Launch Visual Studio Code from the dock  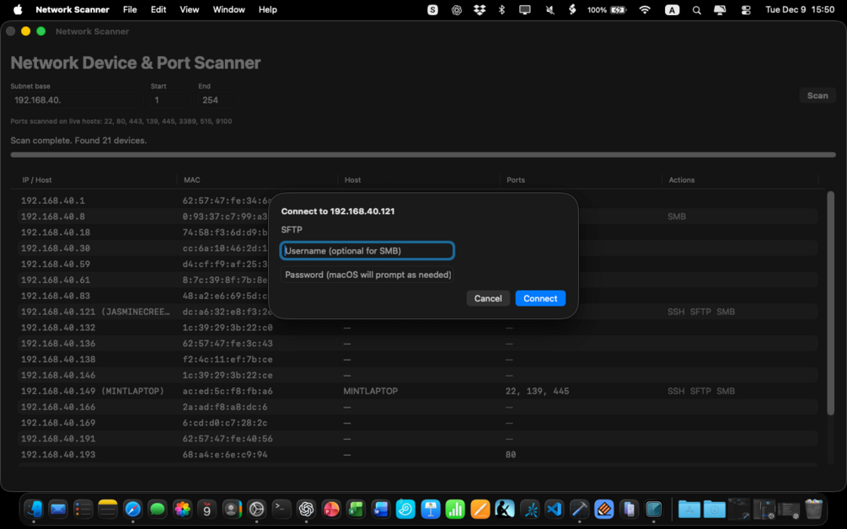pyautogui.click(x=555, y=509)
